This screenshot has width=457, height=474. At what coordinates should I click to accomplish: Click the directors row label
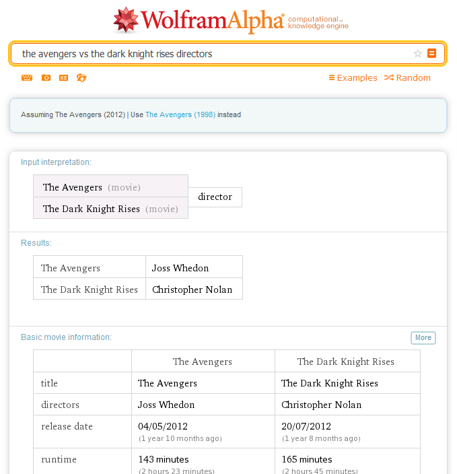pos(60,405)
